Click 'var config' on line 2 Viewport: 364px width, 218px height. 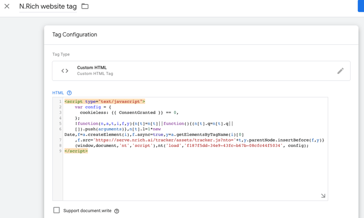[88, 107]
